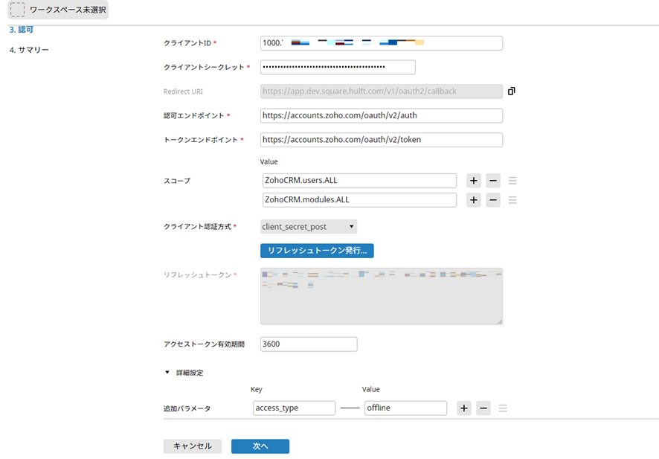Screen dimensions: 659x459
Task: Open the client_secret_post authentication method dropdown
Action: [x=309, y=227]
